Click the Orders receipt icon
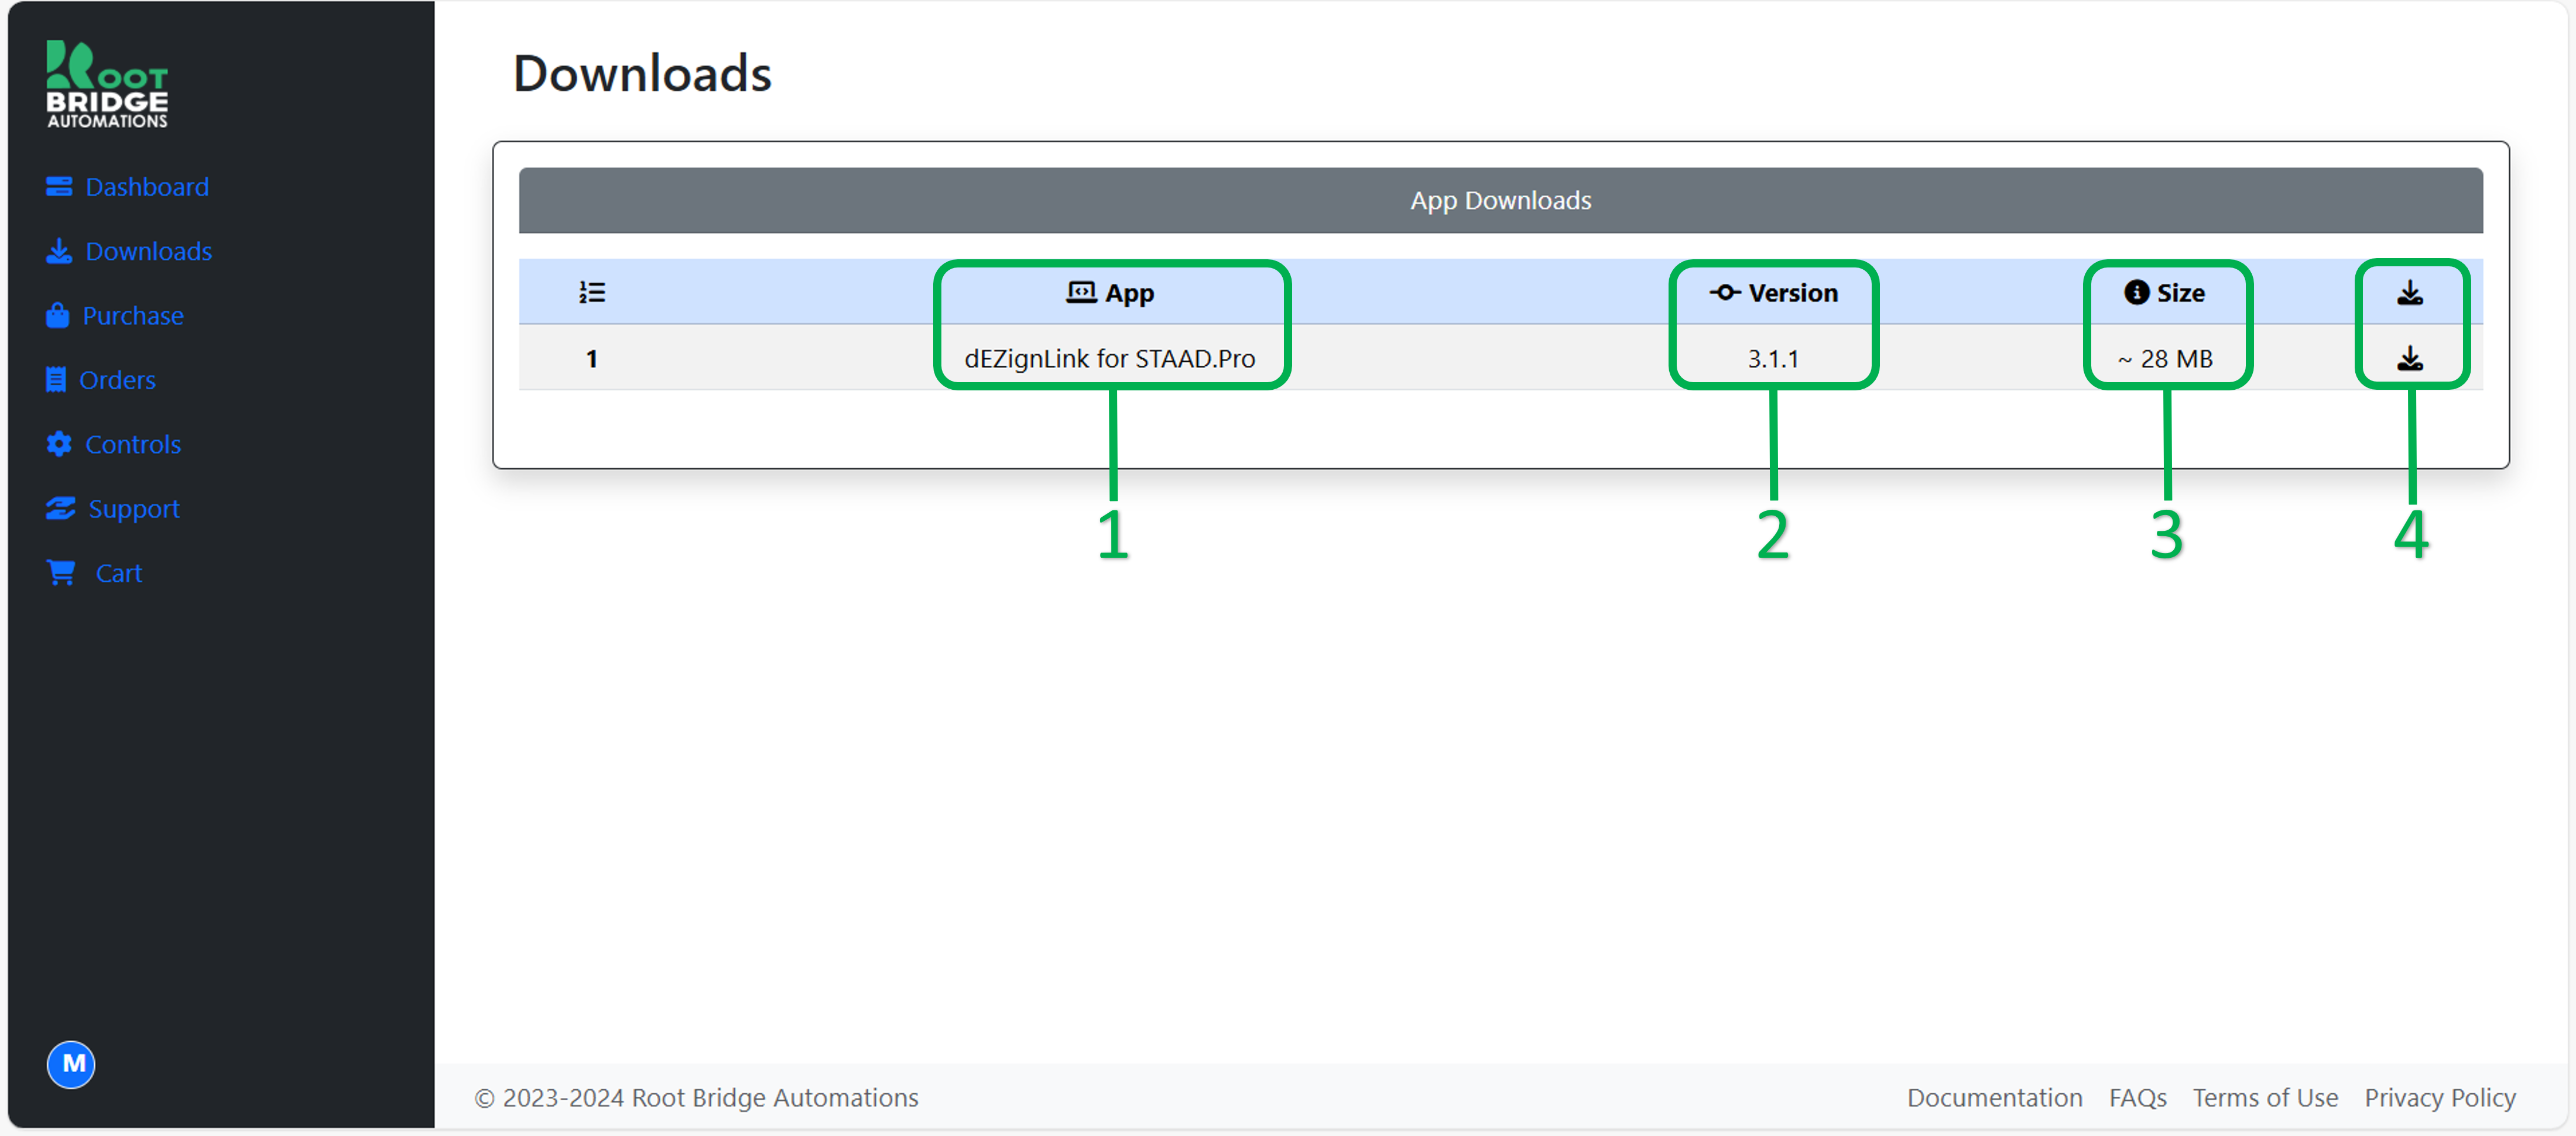This screenshot has height=1136, width=2576. (x=56, y=380)
